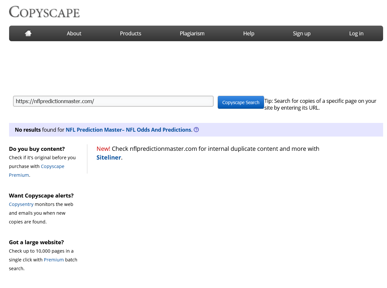The height and width of the screenshot is (288, 387).
Task: Focus the URL search input field
Action: (113, 101)
